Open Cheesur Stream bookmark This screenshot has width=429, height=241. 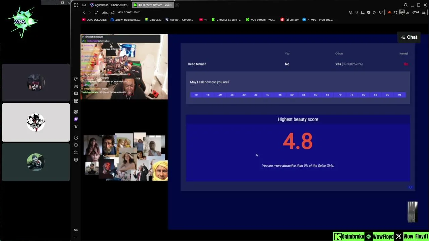click(x=226, y=20)
